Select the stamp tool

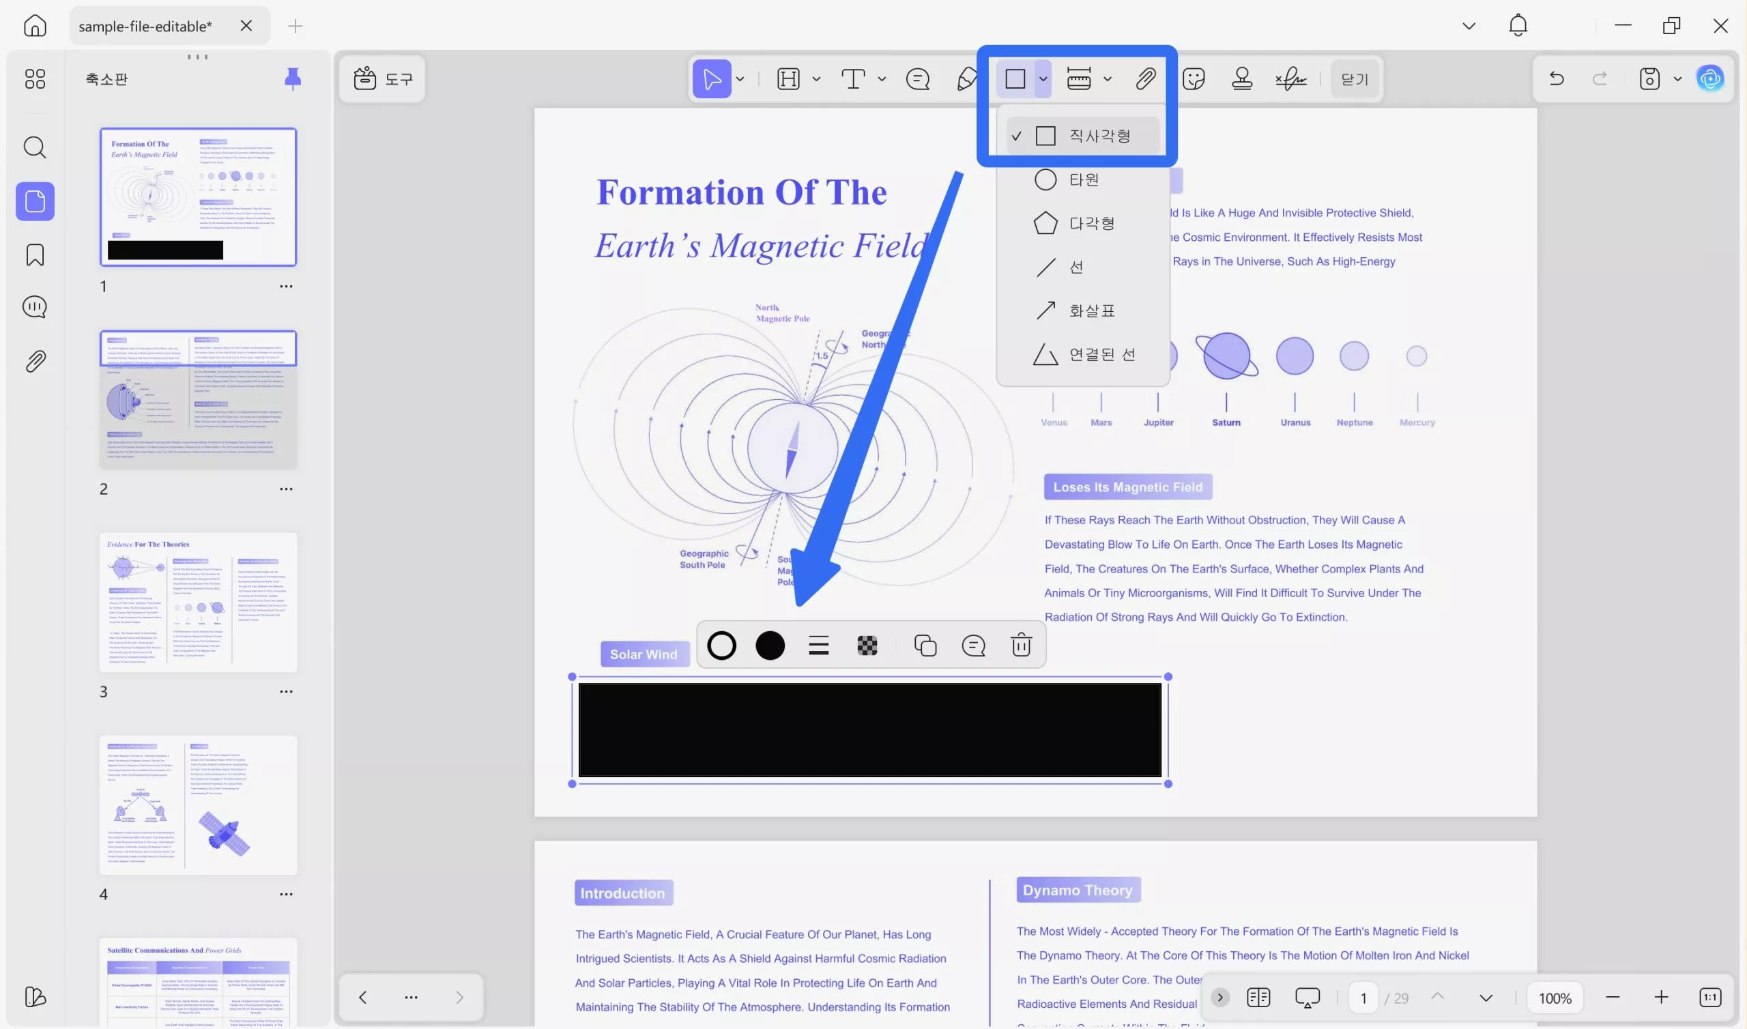tap(1241, 79)
